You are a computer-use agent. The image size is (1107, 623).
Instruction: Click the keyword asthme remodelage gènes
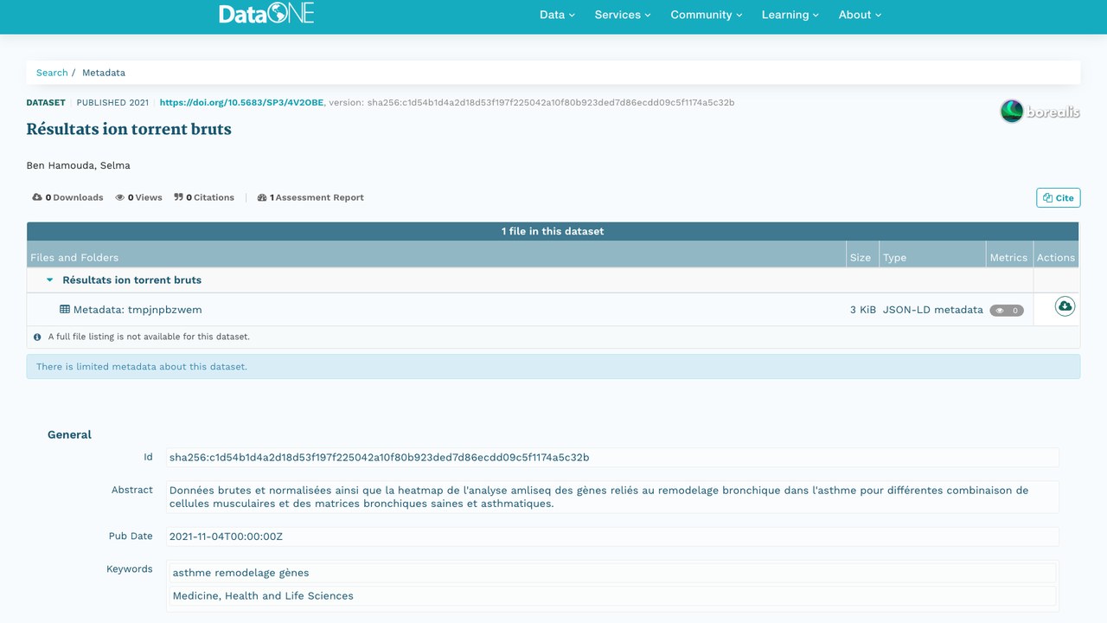coord(612,573)
